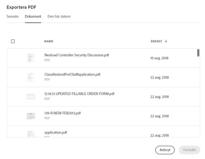Select ClassifiedandProf.Staffapplication.pdf file name

[72, 74]
